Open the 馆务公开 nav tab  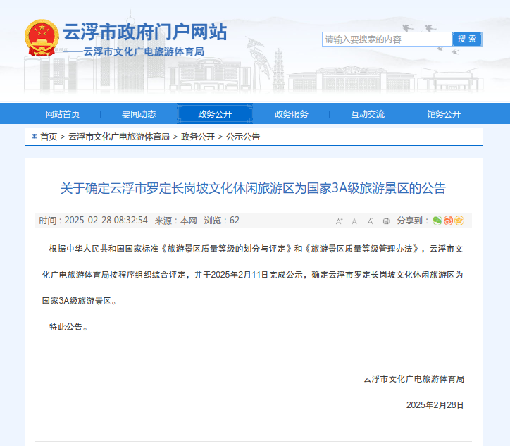(444, 114)
